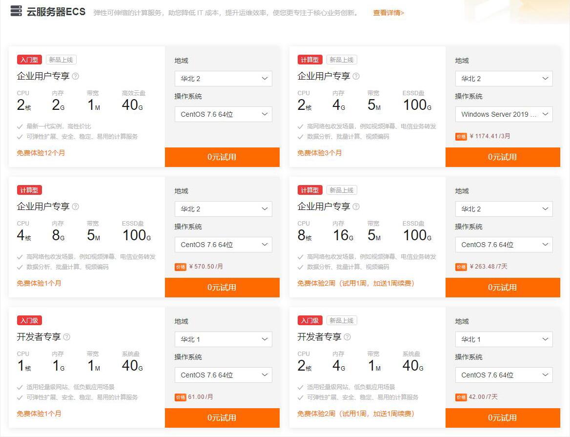Click 0元试用 on the 免费体验12个月 card

222,157
